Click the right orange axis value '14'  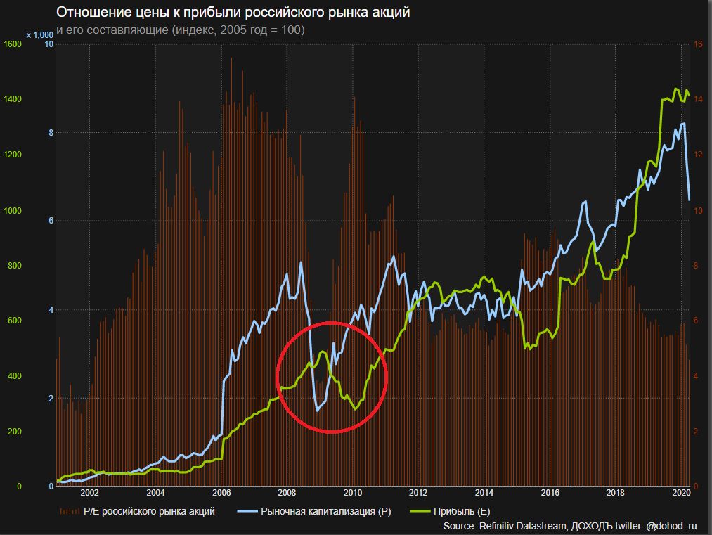tap(698, 99)
